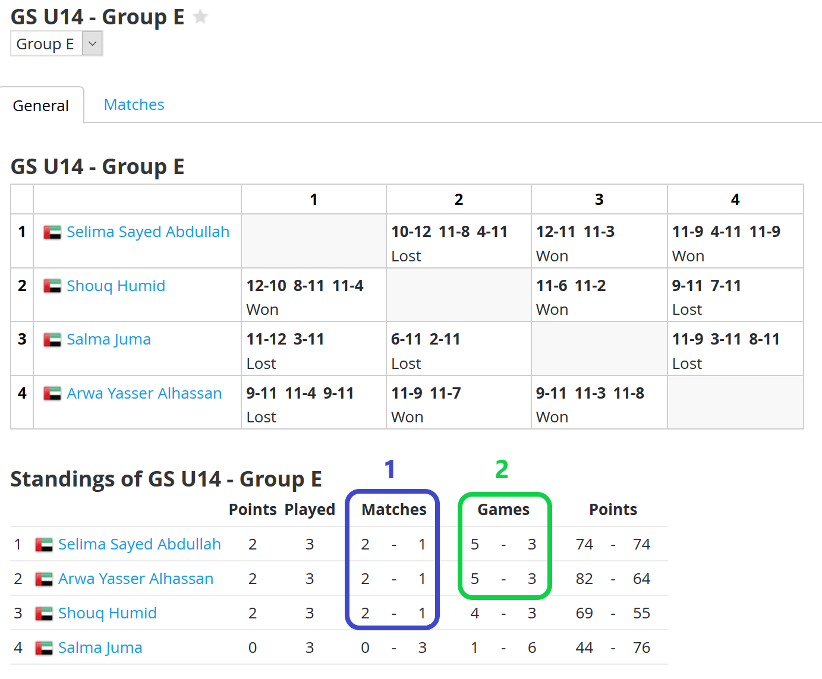
Task: Open Arwa Yasser Alhassan in the group table
Action: click(x=144, y=393)
